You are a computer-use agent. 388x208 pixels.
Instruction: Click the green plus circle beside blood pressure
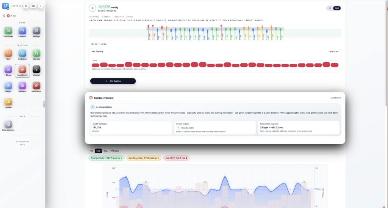pyautogui.click(x=92, y=8)
